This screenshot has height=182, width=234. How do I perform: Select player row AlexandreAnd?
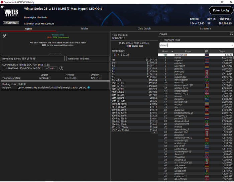(x=195, y=121)
